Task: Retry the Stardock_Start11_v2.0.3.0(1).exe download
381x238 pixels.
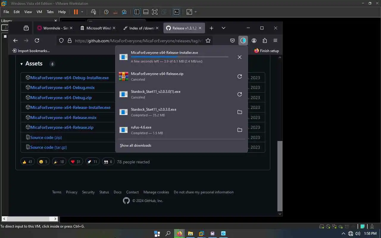Action: point(240,94)
